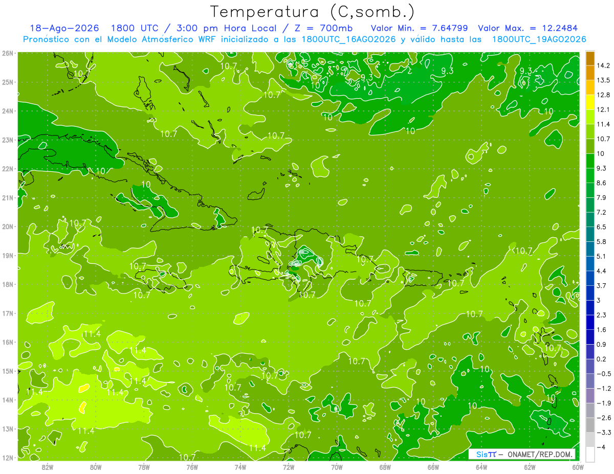Image resolution: width=614 pixels, height=474 pixels.
Task: Click the title 'Temperatura (C,somb.)'
Action: point(313,12)
